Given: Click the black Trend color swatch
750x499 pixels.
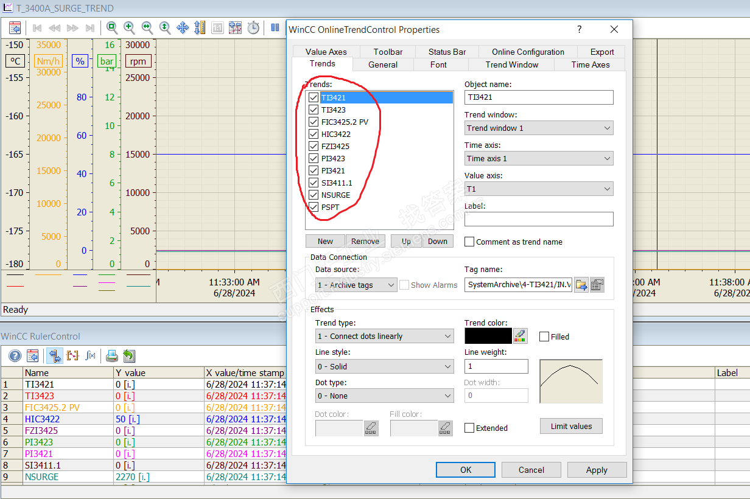Looking at the screenshot, I should (x=488, y=336).
